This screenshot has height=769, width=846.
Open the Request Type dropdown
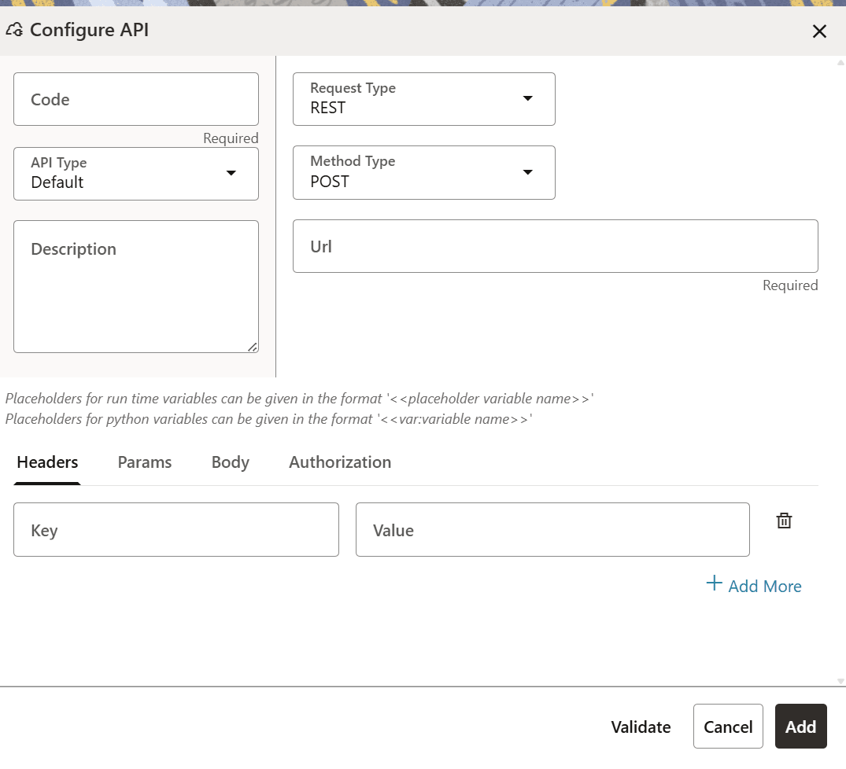[x=528, y=99]
